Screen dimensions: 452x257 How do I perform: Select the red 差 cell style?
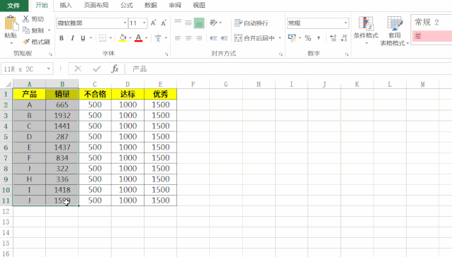[x=431, y=36]
